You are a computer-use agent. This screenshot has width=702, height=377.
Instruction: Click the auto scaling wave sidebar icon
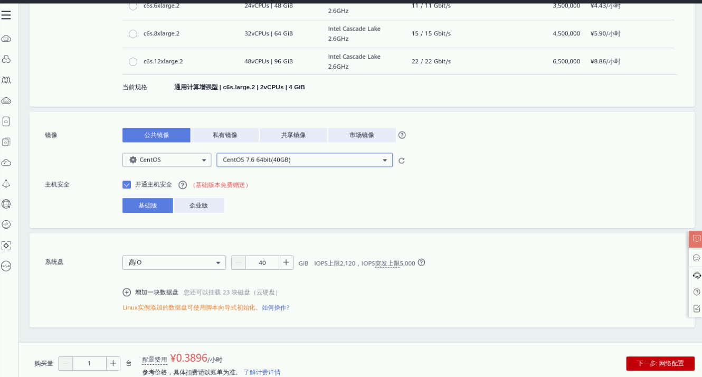coord(6,80)
